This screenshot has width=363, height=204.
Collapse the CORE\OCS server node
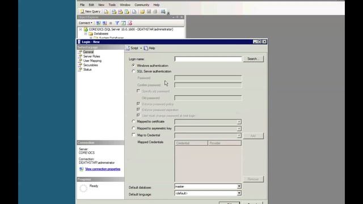[81, 29]
